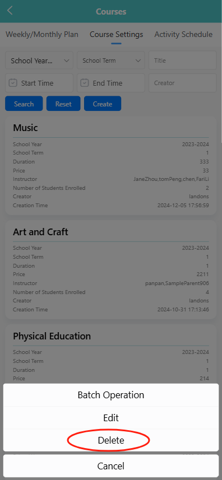Click the End Time calendar icon

(85, 83)
